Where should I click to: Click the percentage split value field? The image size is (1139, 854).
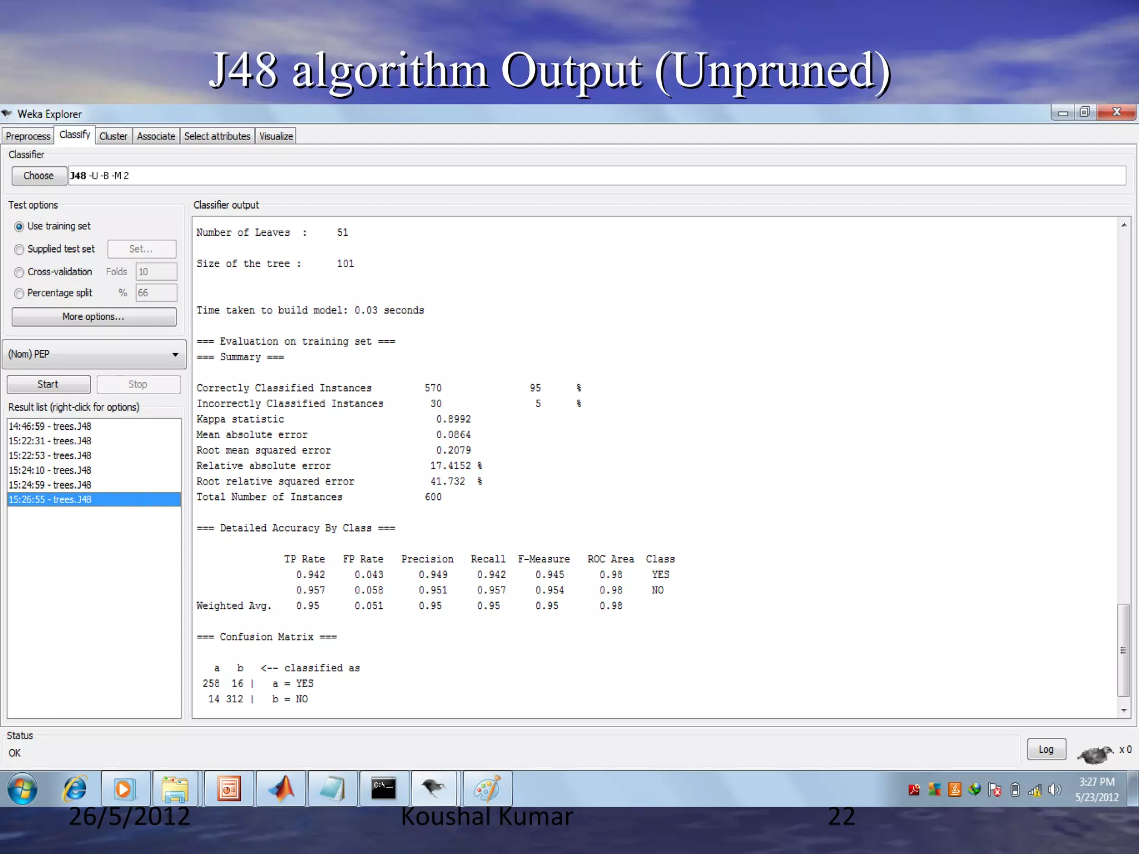(x=156, y=293)
